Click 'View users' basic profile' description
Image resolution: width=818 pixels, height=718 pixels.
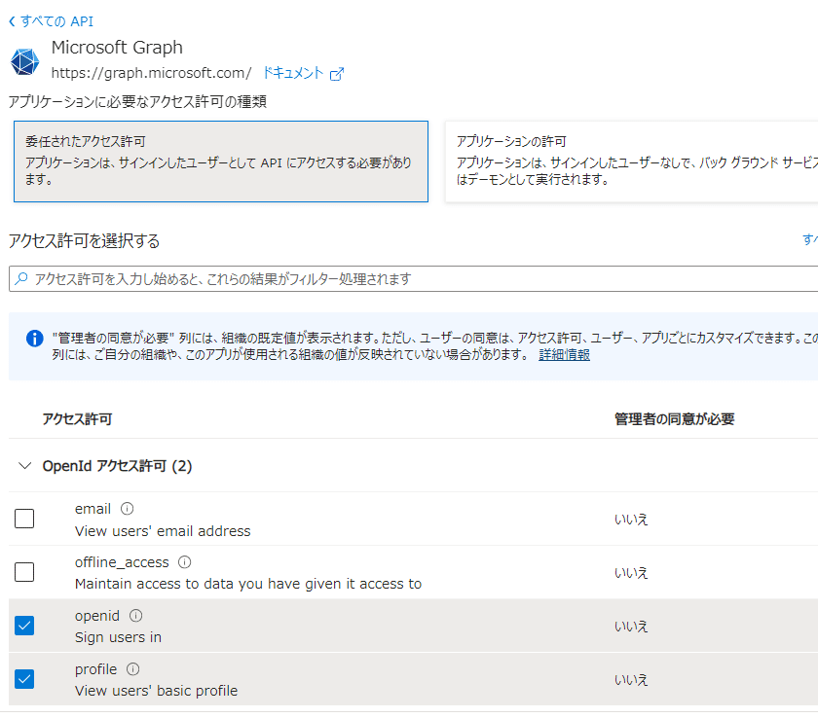coord(157,691)
